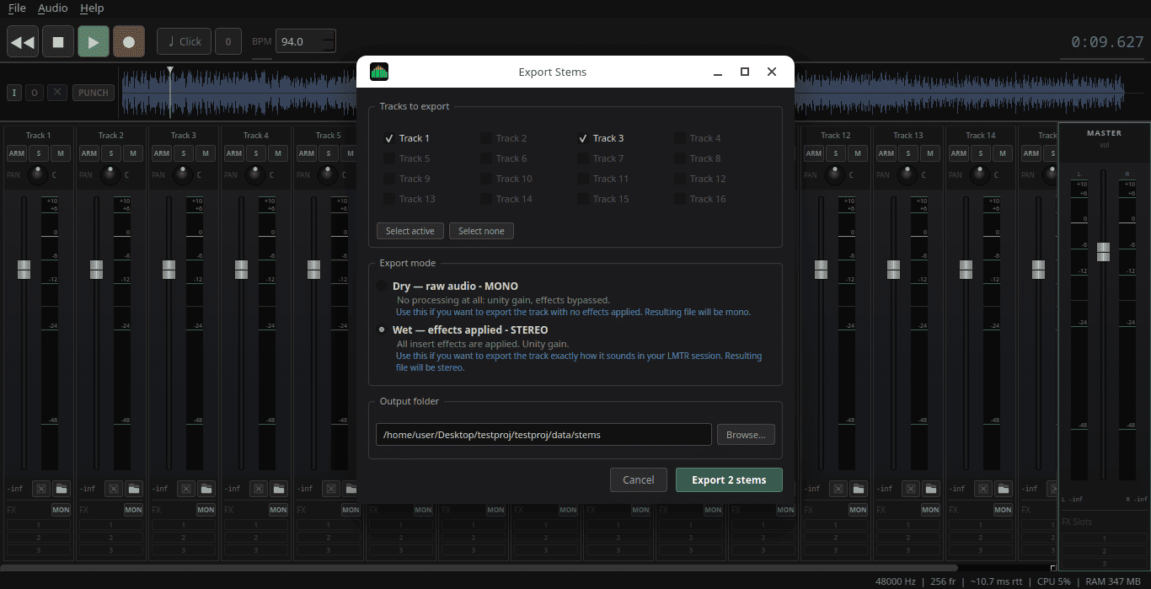Arm Track 1 for recording
Screen dimensions: 1151x589
[17, 153]
